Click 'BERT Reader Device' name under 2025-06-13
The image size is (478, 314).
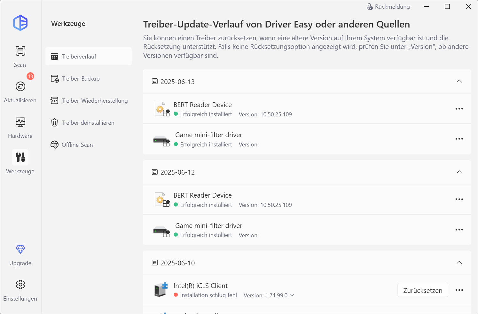point(203,105)
